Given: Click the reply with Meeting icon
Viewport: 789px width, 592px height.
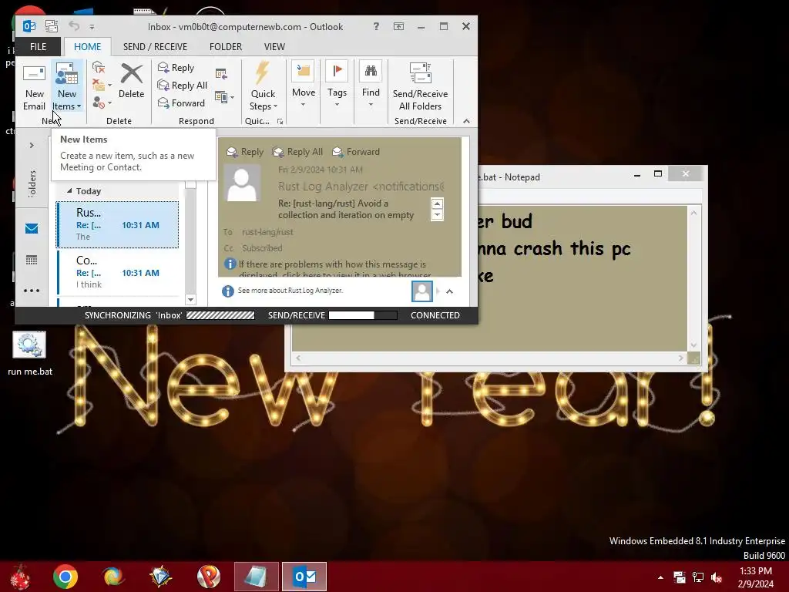Looking at the screenshot, I should (221, 74).
